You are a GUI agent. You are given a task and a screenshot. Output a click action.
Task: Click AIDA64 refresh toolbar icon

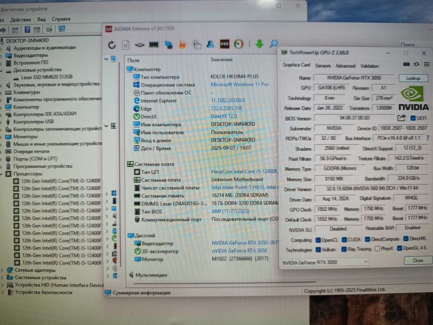click(112, 45)
